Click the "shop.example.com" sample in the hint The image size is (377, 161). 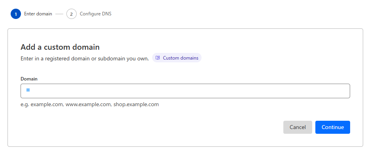pos(136,105)
